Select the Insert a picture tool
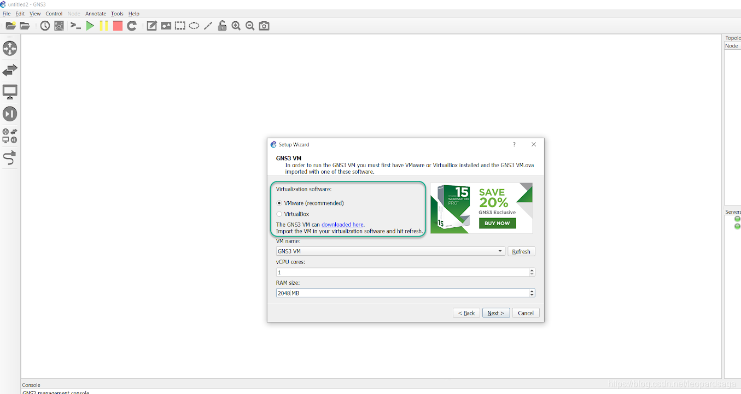 (x=166, y=26)
